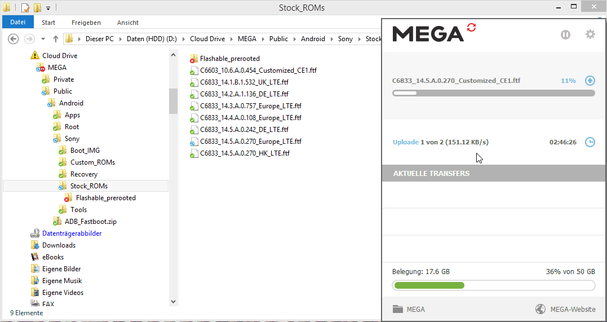Click the Explorer back arrow button
607x322 pixels.
14,39
